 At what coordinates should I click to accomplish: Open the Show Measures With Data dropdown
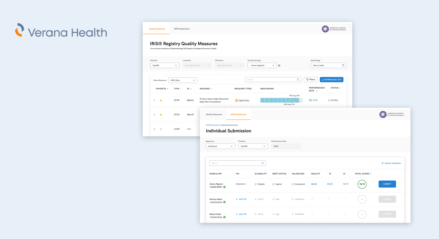tap(183, 80)
